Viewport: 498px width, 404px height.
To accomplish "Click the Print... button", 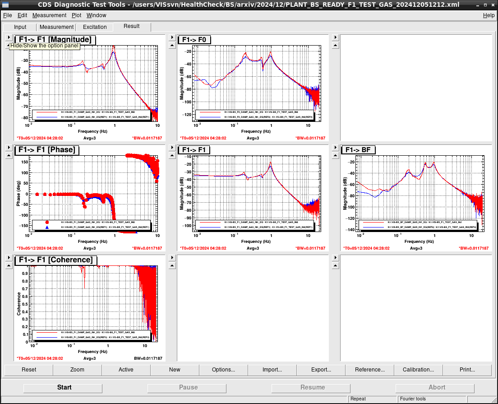I will point(467,370).
